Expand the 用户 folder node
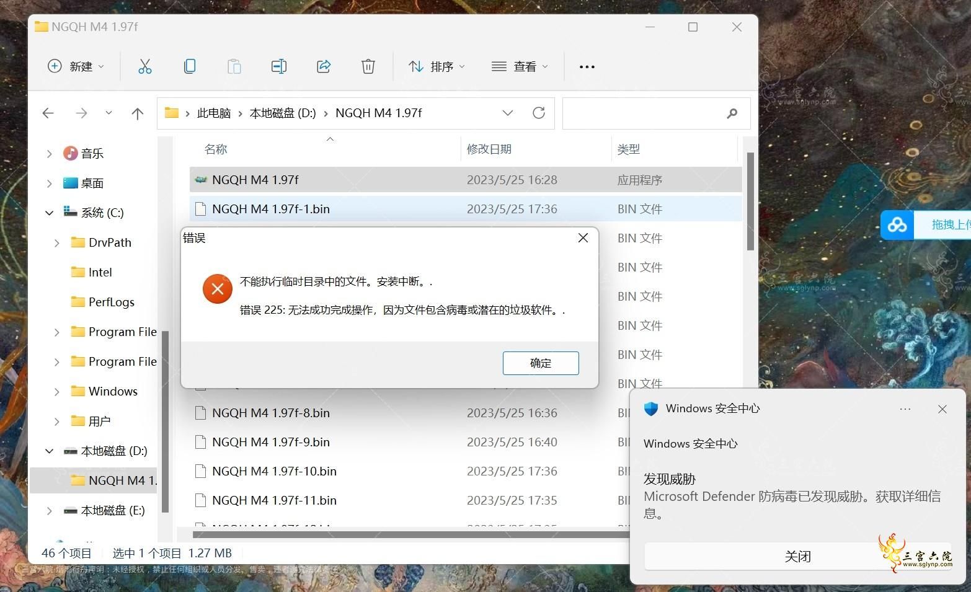 [57, 422]
